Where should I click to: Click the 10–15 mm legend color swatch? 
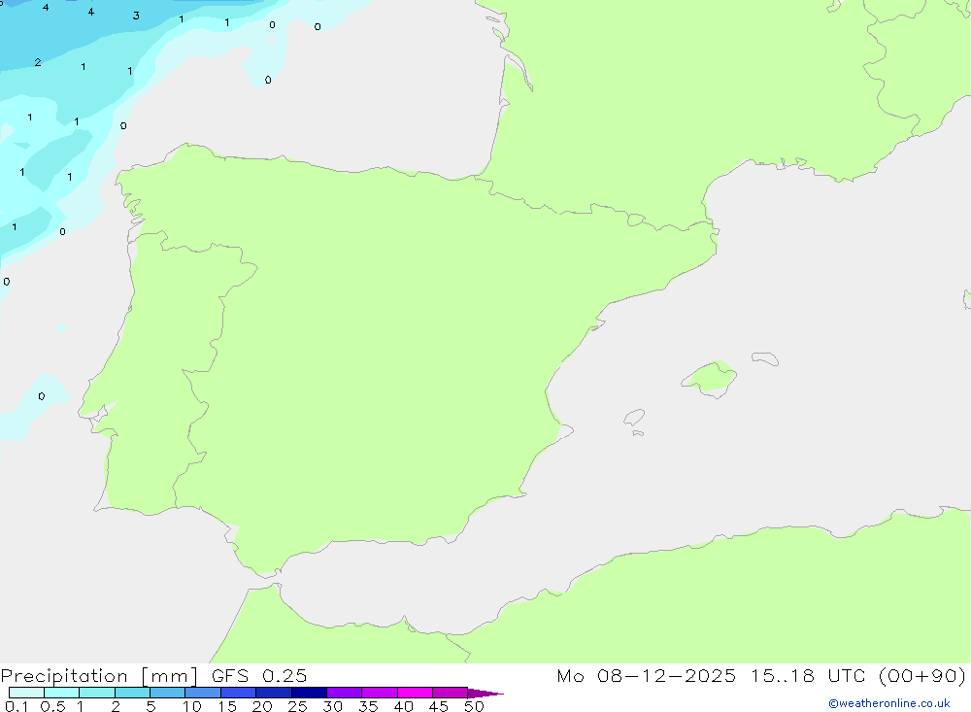203,693
